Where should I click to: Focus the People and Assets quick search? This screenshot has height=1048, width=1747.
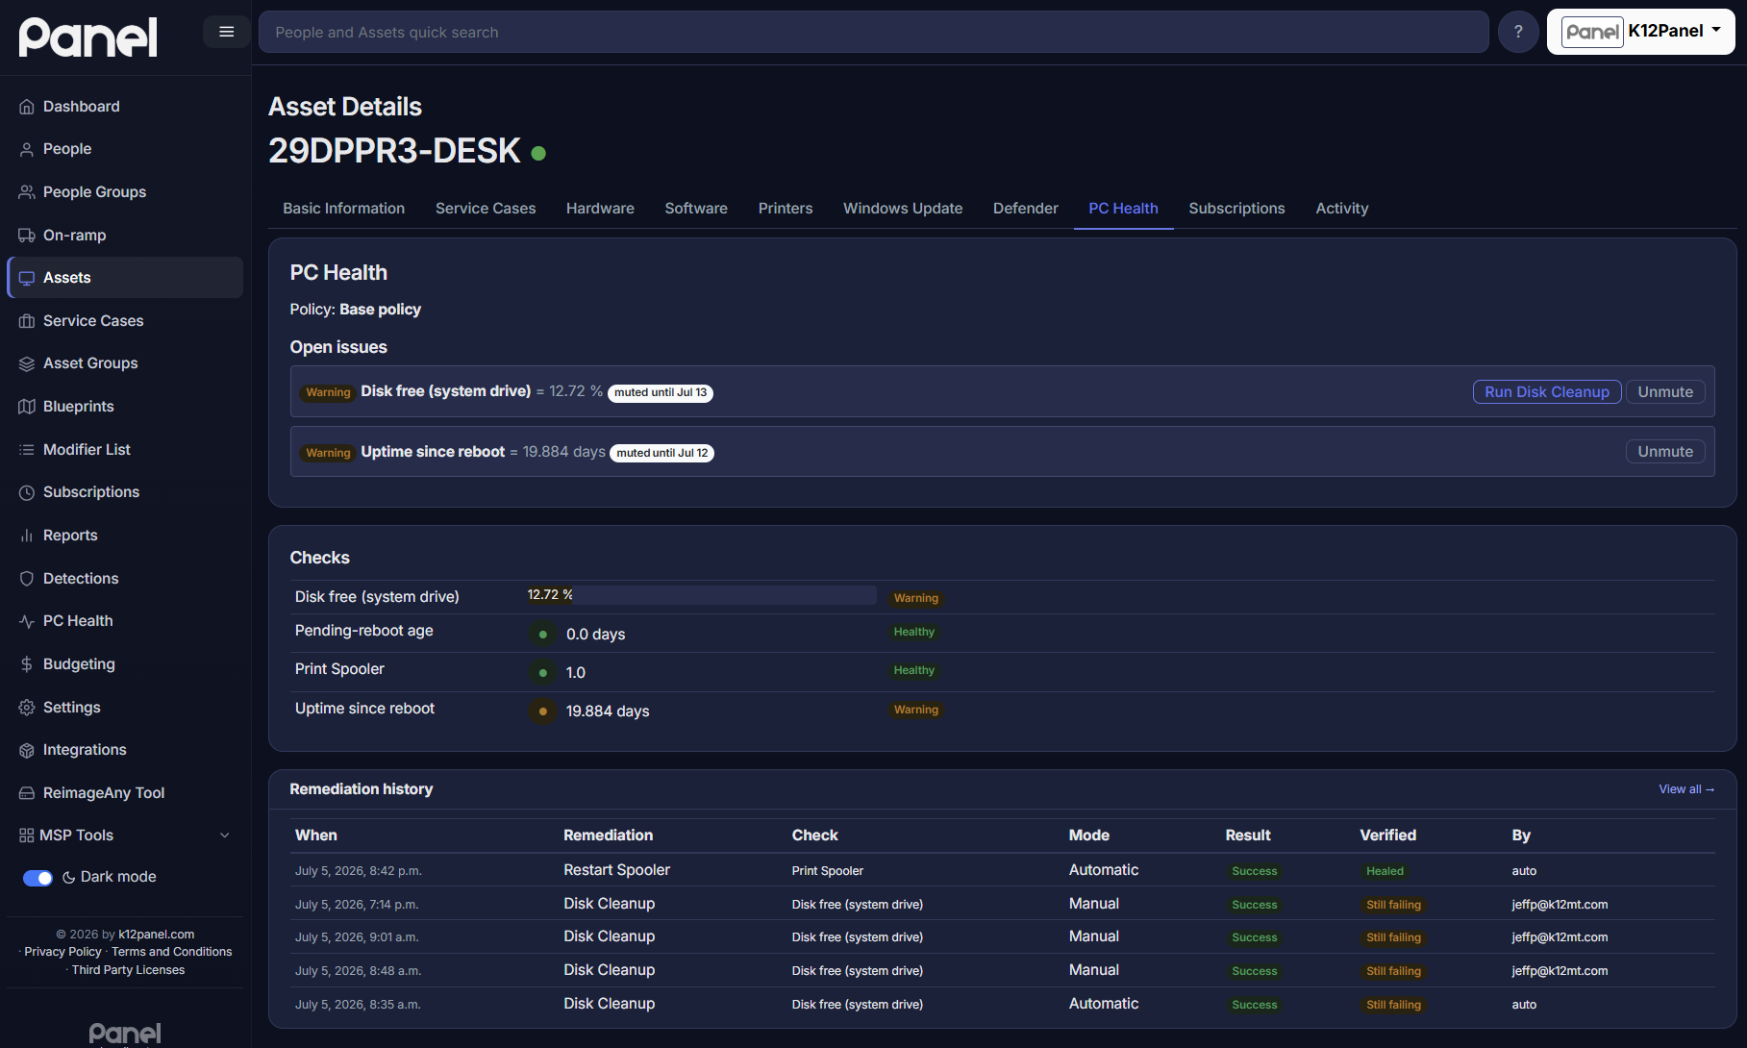pos(873,32)
